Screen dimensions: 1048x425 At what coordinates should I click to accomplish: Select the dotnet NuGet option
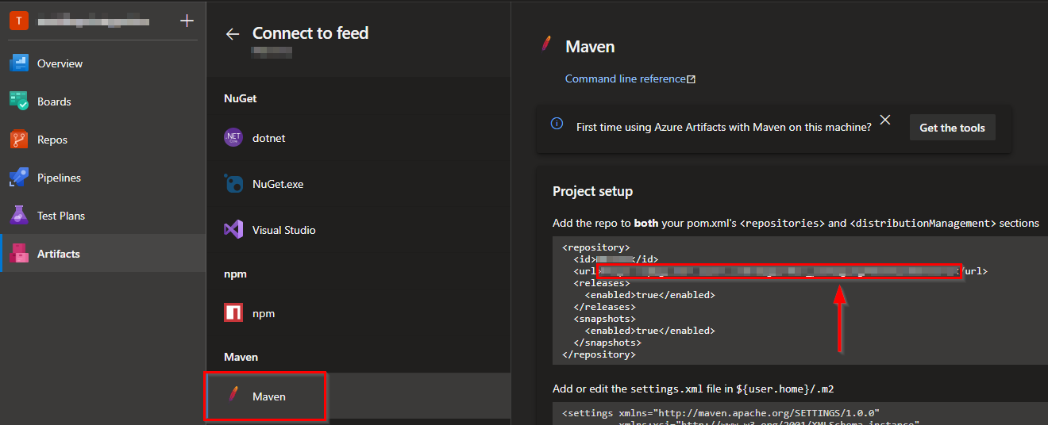coord(268,138)
